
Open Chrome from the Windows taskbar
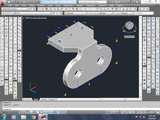pos(33,117)
